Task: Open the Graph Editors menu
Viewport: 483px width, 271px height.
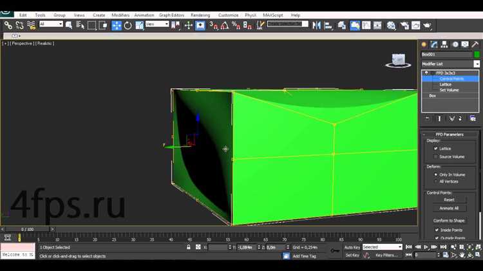Action: (x=171, y=15)
